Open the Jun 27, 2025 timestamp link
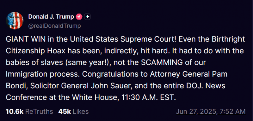The height and width of the screenshot is (121, 253). pos(211,112)
